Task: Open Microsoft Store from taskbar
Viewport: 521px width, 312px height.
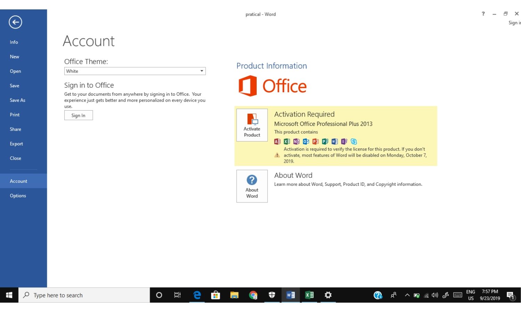Action: pyautogui.click(x=216, y=295)
